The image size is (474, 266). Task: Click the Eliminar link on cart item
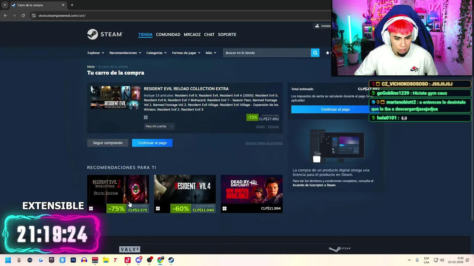[x=273, y=127]
